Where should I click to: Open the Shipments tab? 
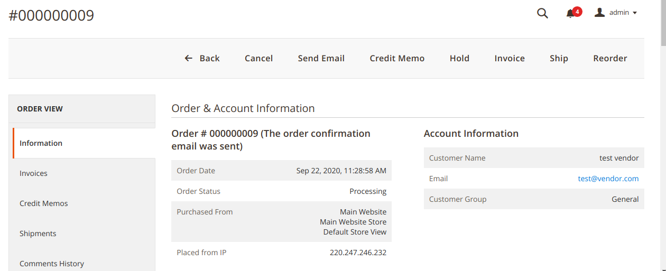[x=38, y=233]
